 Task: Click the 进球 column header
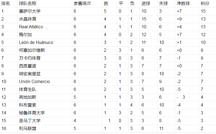pos(146,4)
